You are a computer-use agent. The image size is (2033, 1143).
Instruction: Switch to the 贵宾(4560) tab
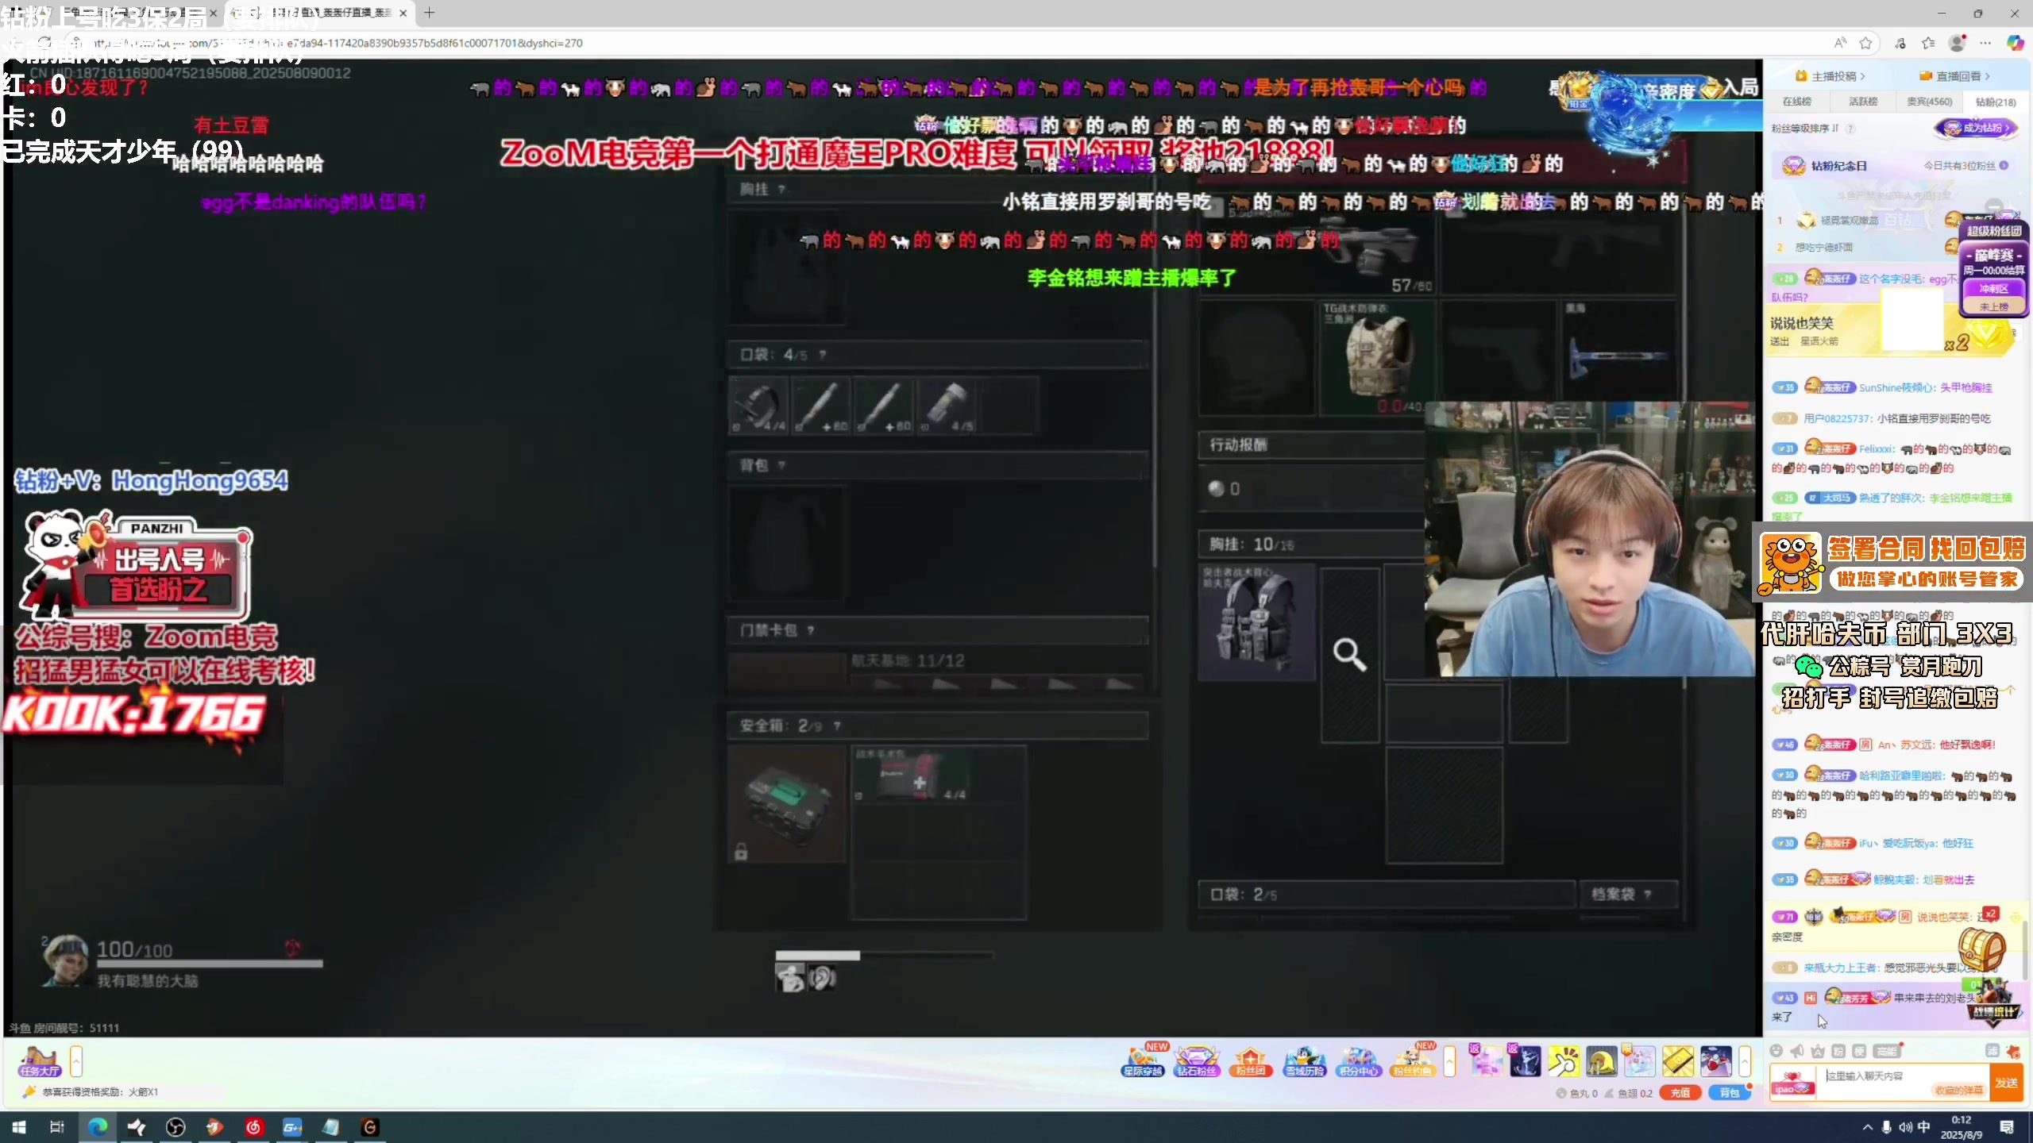[1929, 102]
